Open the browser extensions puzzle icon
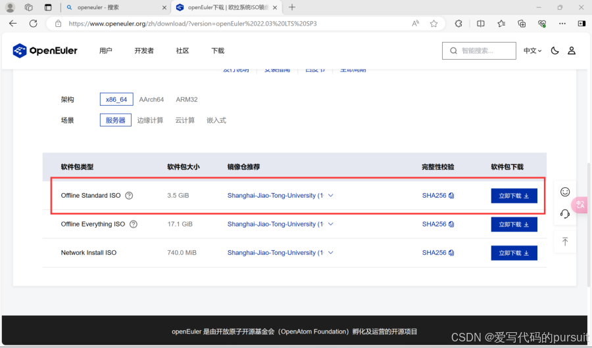Viewport: 592px width, 348px height. [458, 24]
